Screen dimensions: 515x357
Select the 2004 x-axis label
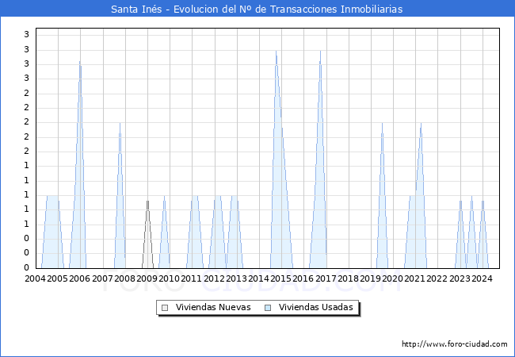35,278
